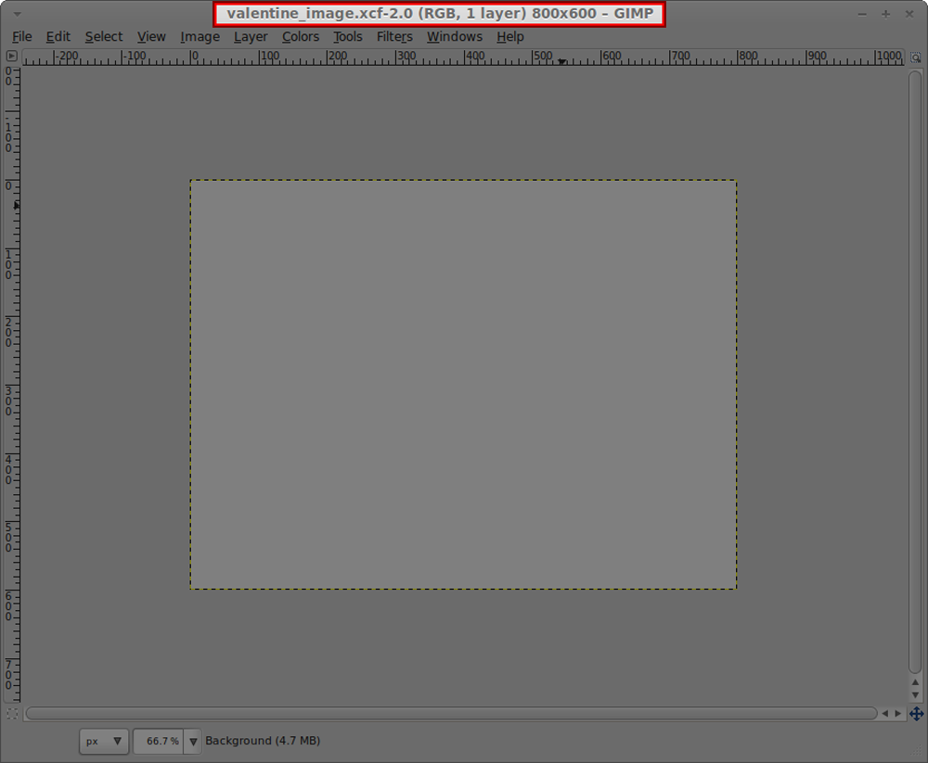Open the window menu triangle in the title bar
The image size is (928, 763).
point(16,14)
